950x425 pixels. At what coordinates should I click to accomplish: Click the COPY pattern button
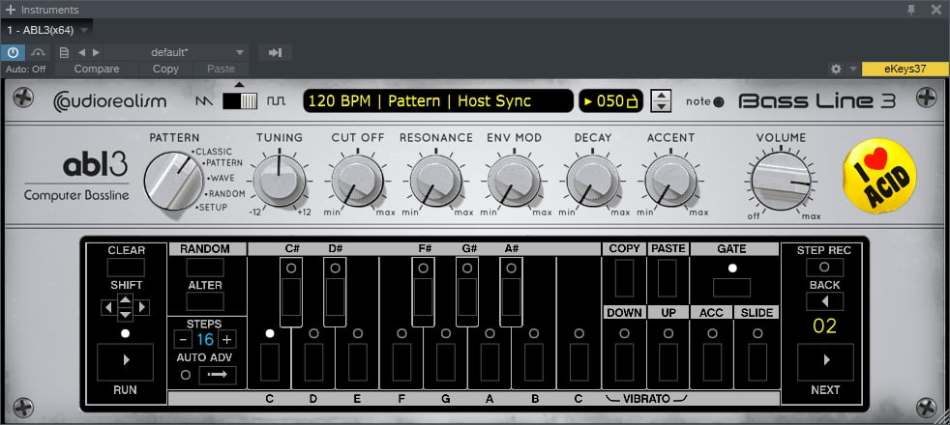click(x=624, y=278)
